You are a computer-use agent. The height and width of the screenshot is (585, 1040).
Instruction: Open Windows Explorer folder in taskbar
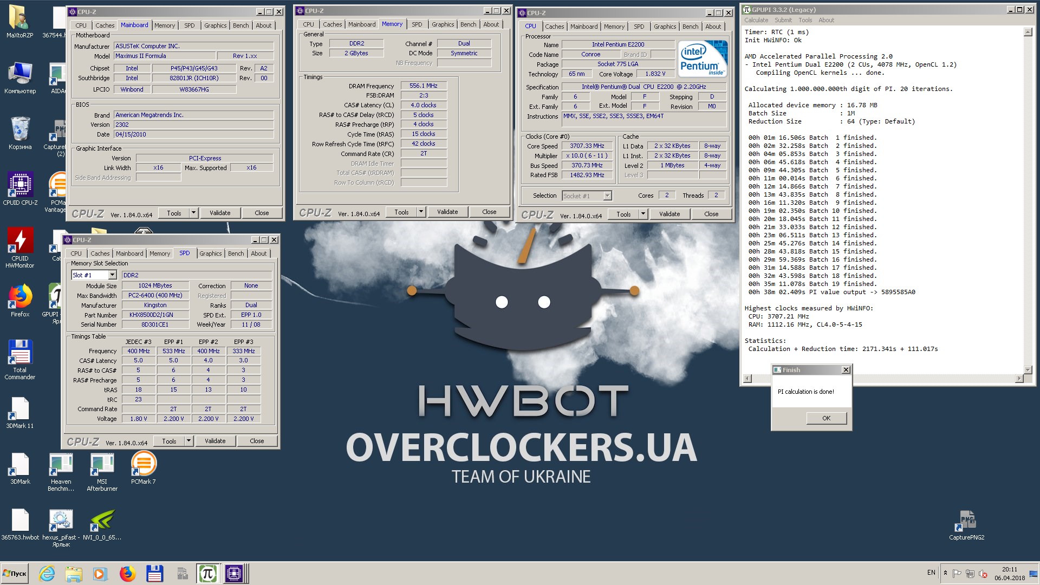click(74, 573)
